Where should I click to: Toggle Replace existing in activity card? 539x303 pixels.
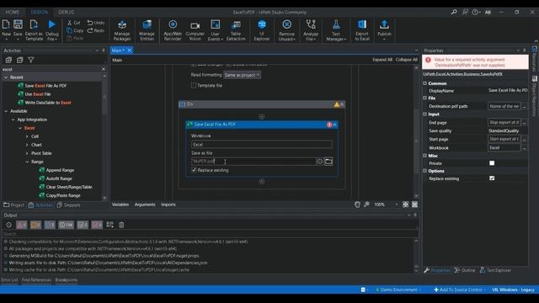(194, 170)
